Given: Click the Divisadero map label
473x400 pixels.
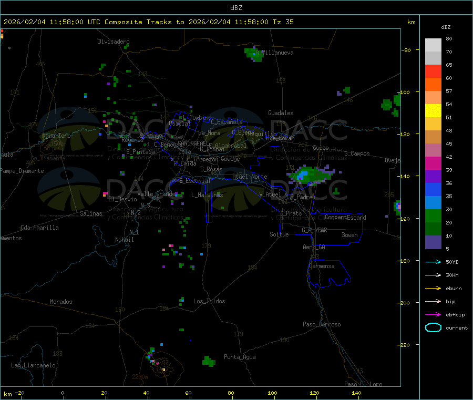Looking at the screenshot, I should point(114,42).
